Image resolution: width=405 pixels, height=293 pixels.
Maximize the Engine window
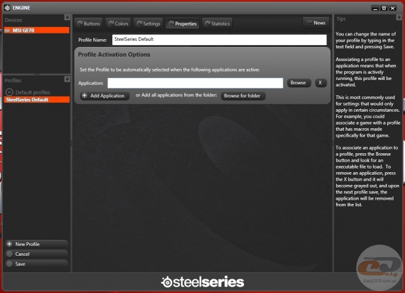coord(384,8)
